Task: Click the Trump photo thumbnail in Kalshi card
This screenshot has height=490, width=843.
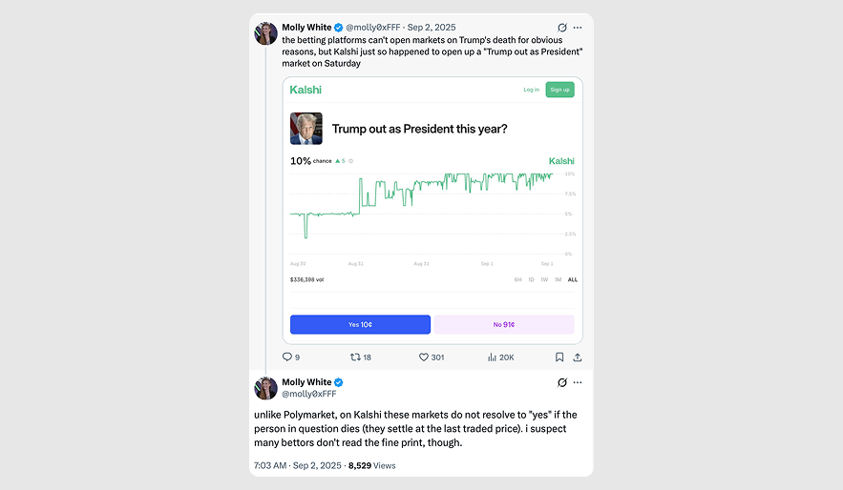Action: coord(306,129)
